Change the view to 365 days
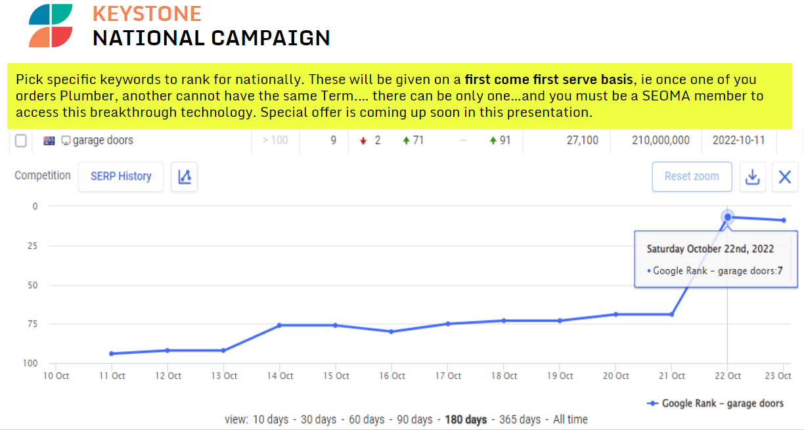 (x=520, y=419)
